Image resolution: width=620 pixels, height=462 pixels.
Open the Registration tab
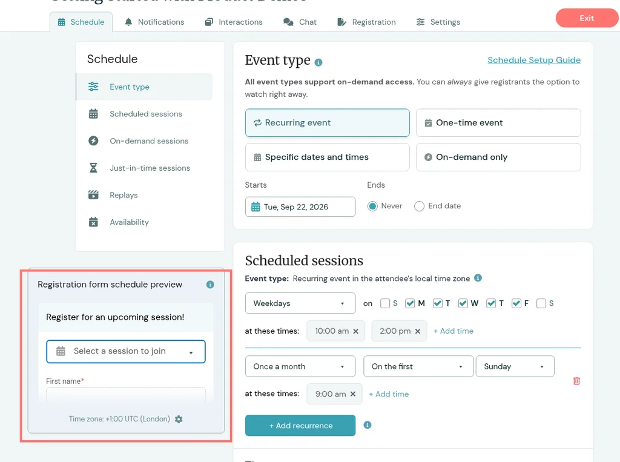[366, 22]
